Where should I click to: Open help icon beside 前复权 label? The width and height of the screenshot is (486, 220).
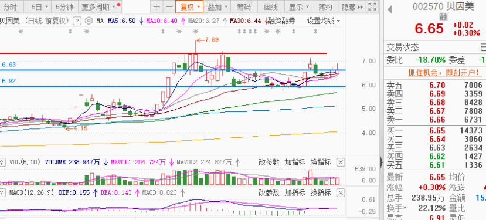[x=77, y=21]
